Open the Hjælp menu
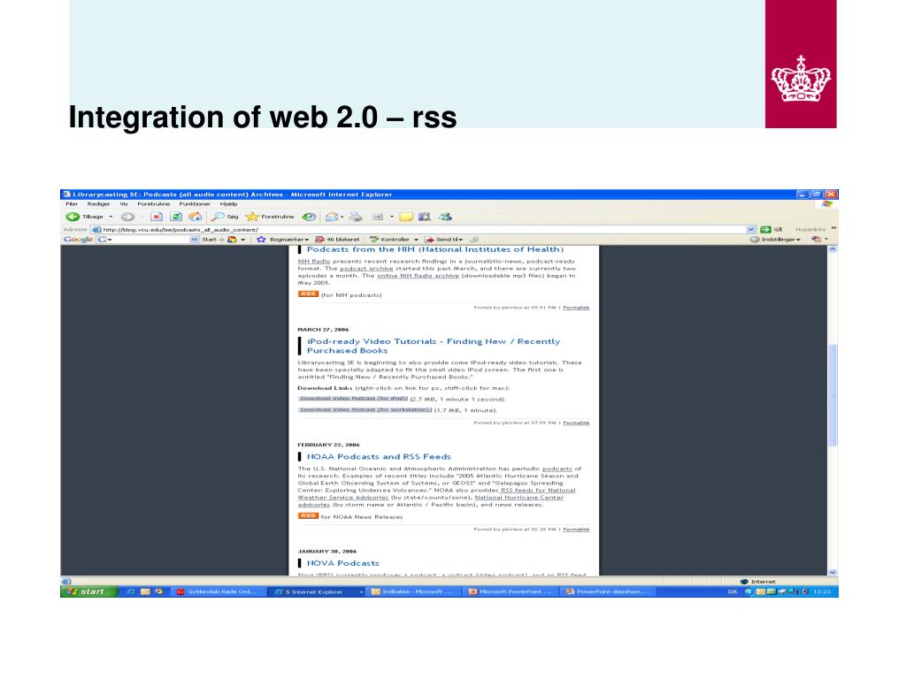The image size is (906, 679). point(229,204)
